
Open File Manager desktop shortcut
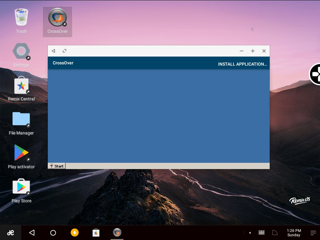[21, 123]
